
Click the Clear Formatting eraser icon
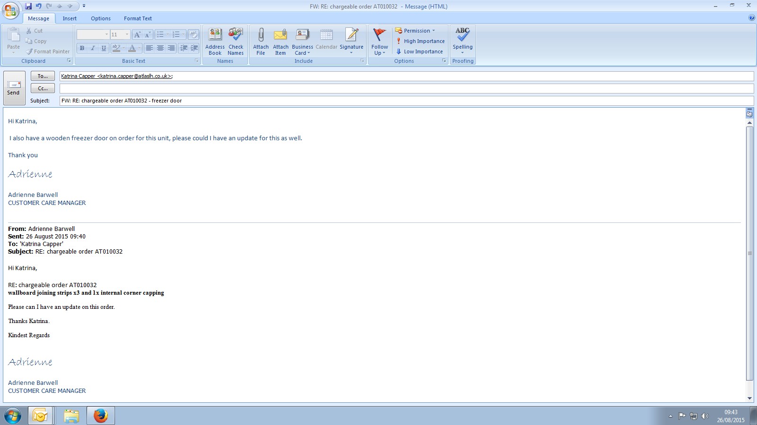(193, 34)
